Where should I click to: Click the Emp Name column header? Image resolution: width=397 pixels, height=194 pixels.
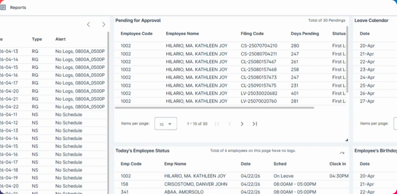click(175, 164)
